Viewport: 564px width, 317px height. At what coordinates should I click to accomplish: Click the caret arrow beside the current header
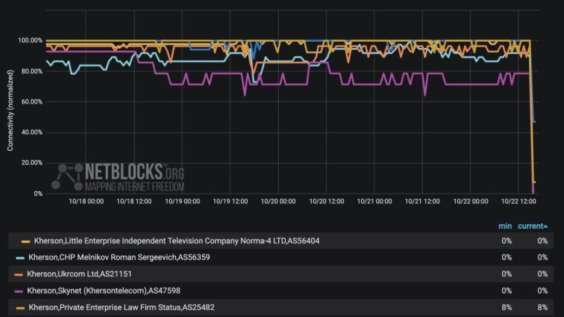coord(545,227)
